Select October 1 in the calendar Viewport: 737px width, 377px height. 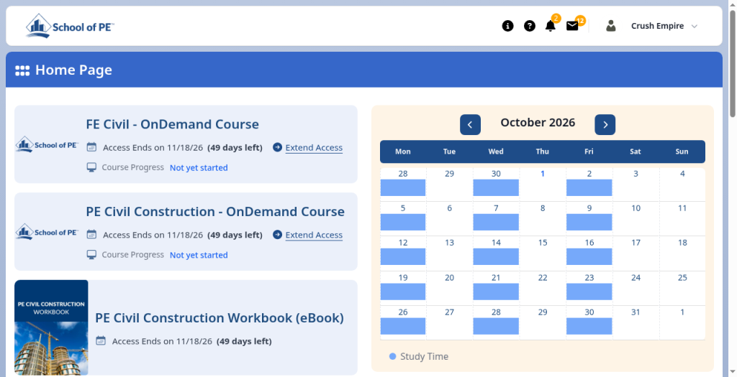click(543, 174)
